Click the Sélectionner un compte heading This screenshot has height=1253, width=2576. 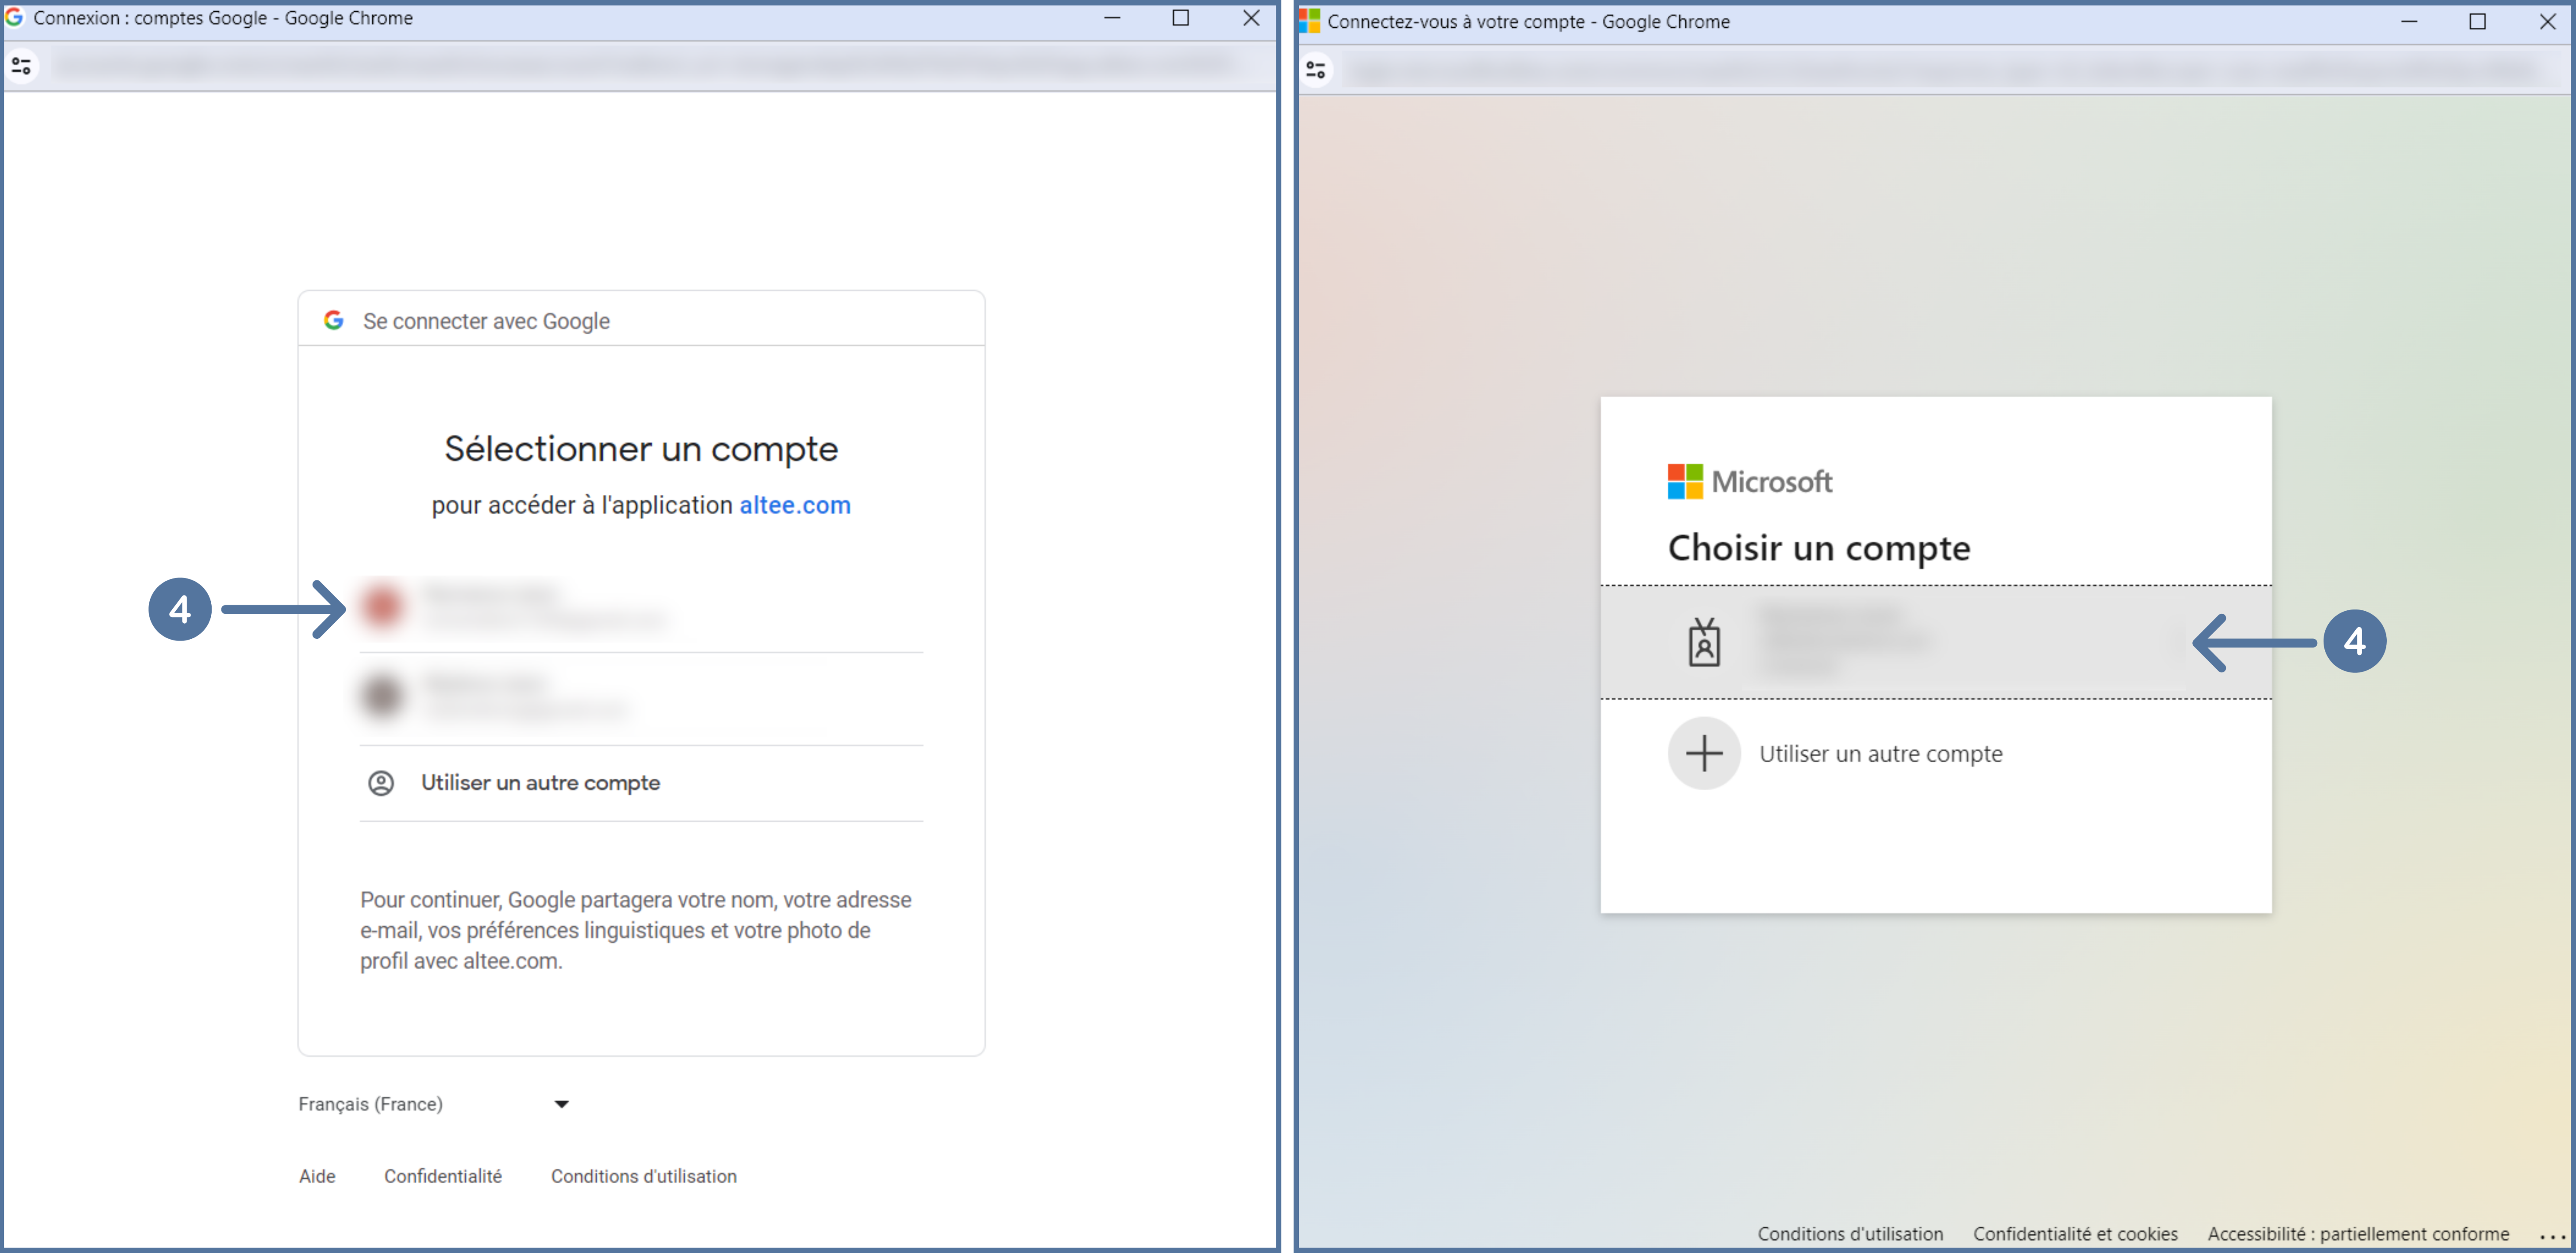pos(641,449)
